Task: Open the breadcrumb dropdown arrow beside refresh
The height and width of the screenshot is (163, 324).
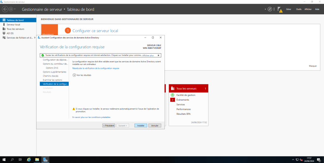Action: (x=265, y=9)
